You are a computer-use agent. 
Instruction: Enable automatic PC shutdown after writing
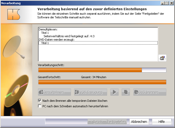40,106
